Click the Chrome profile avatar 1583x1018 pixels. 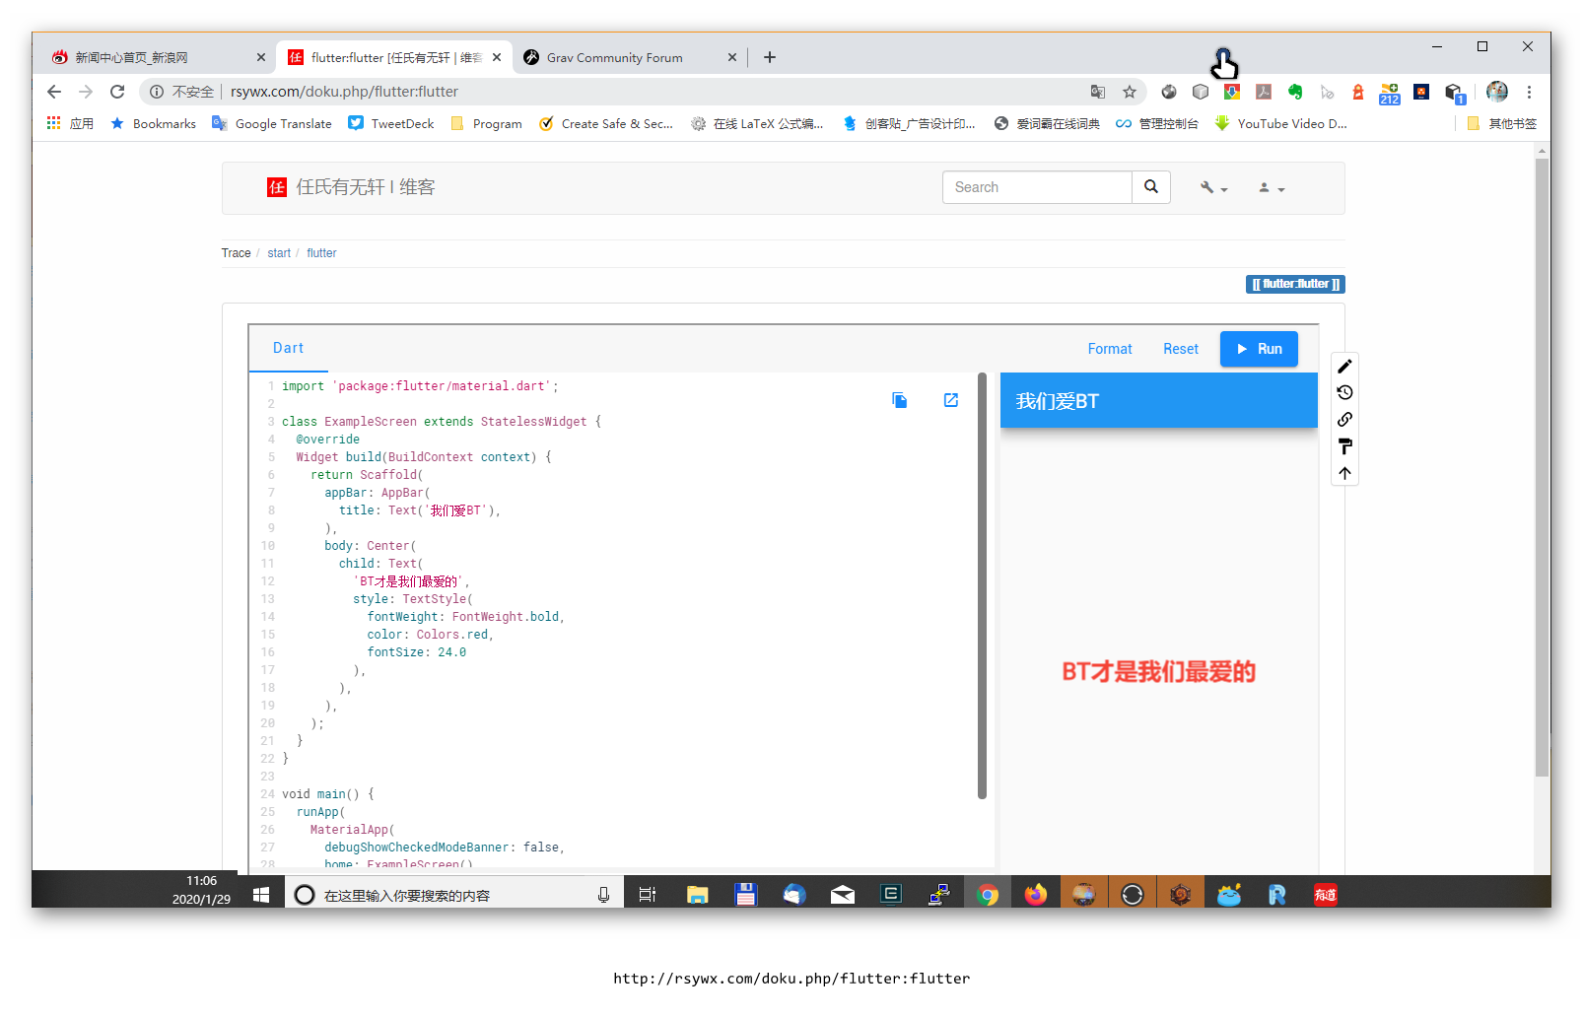1497,92
